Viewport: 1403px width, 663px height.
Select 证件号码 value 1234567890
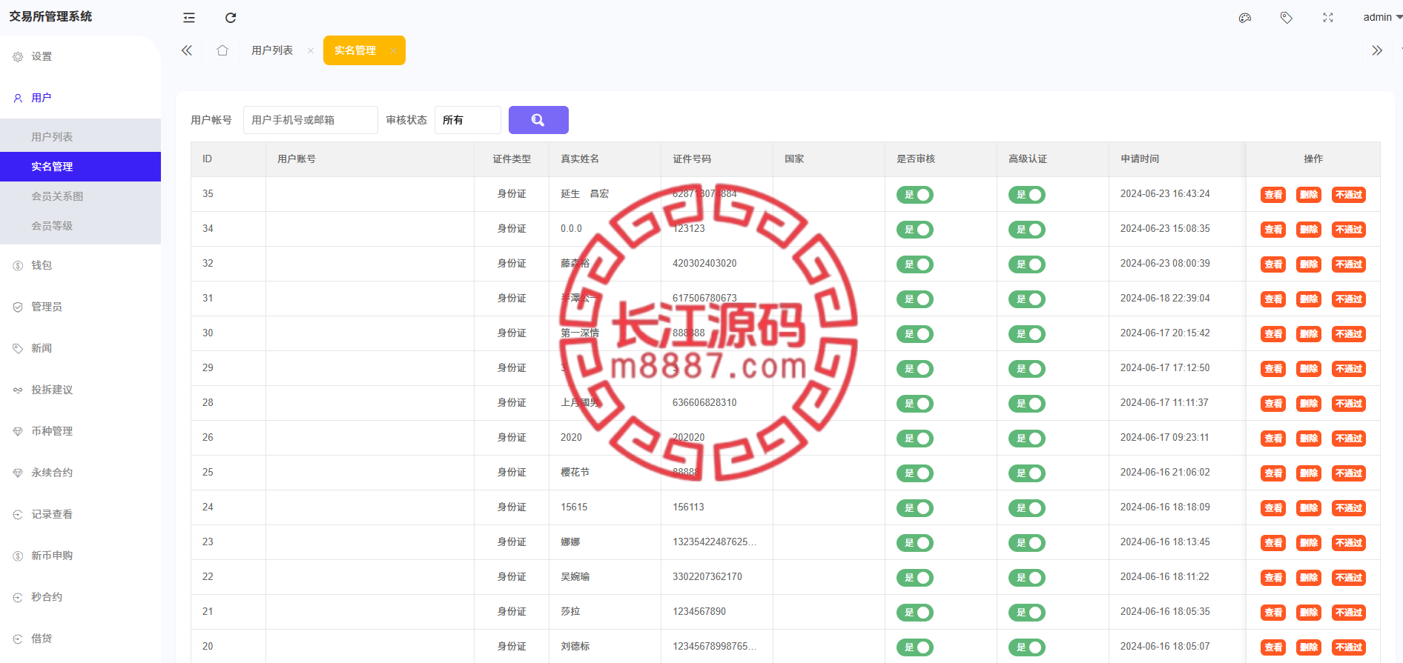(699, 612)
